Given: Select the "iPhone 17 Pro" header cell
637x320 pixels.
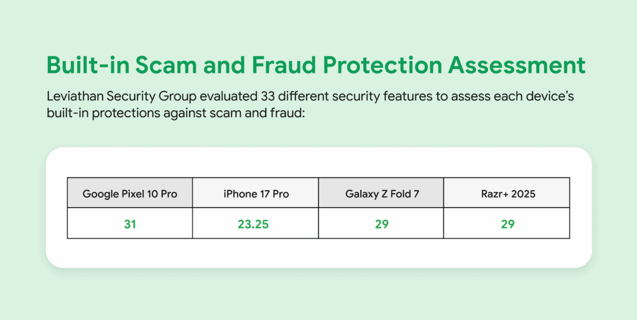Looking at the screenshot, I should point(256,194).
